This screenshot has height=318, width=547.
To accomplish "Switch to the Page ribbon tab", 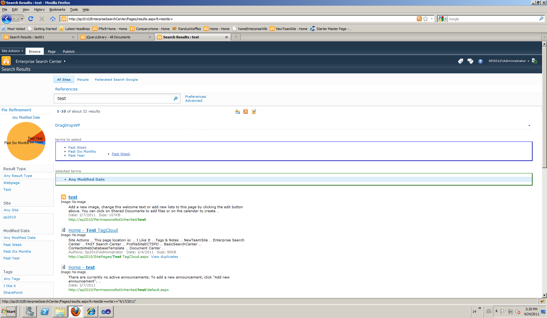I will (x=52, y=52).
